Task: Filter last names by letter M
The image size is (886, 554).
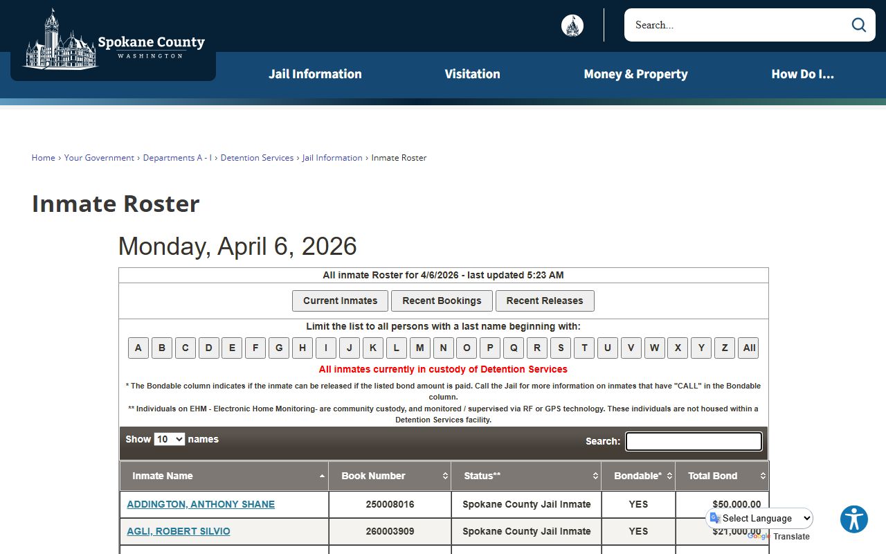Action: [419, 348]
